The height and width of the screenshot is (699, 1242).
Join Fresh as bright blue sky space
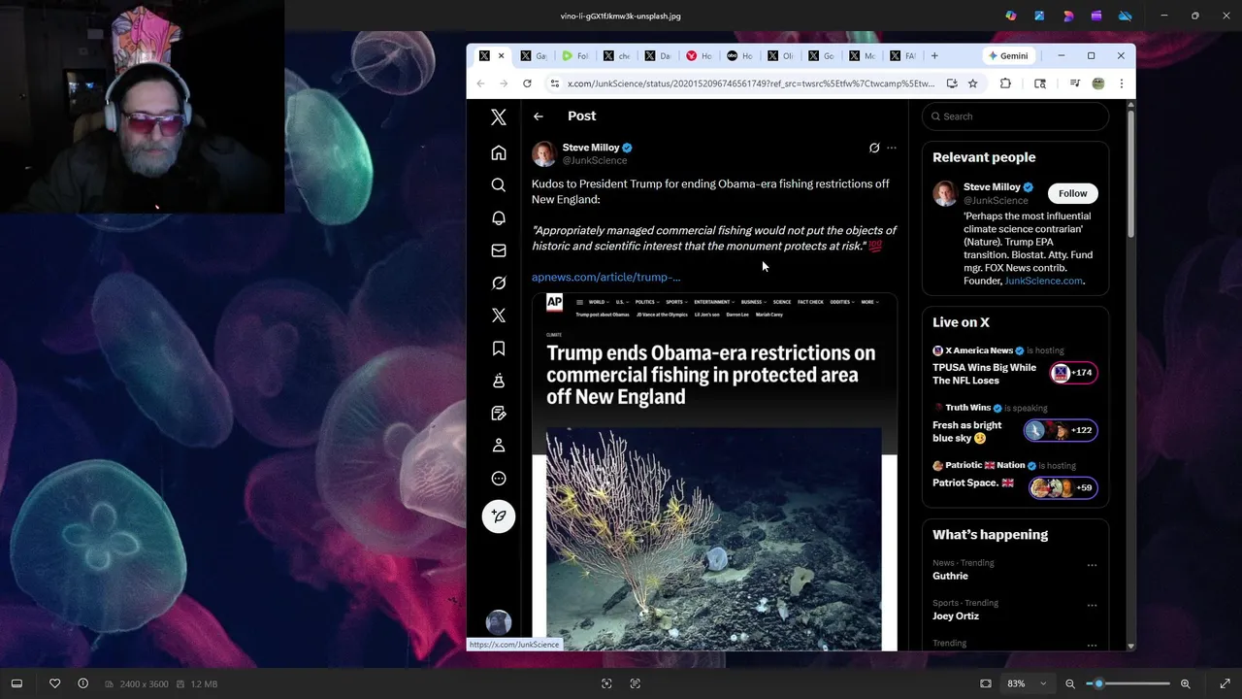(1015, 424)
